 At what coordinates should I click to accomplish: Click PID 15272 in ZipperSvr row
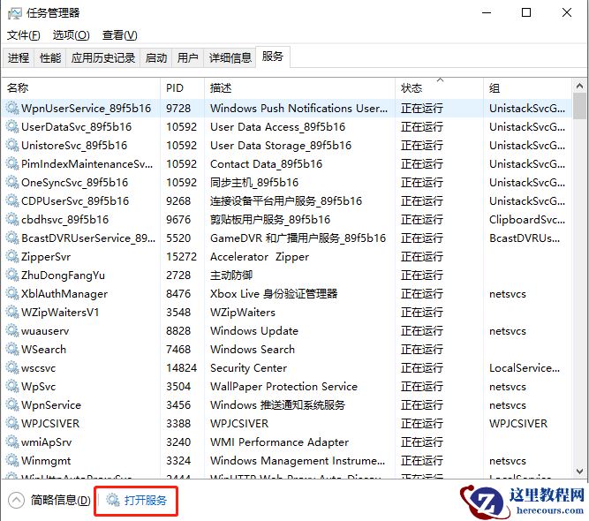pyautogui.click(x=181, y=257)
